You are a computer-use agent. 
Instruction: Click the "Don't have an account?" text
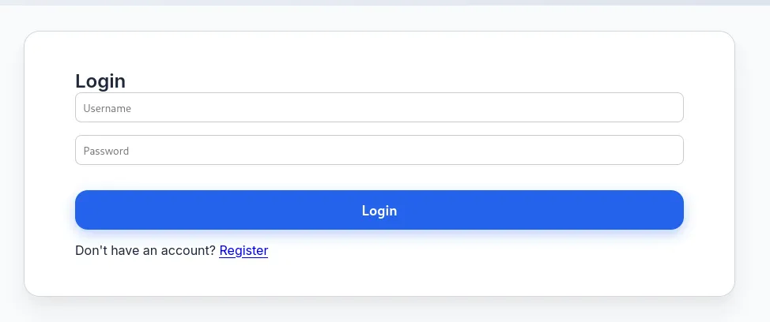tap(145, 251)
